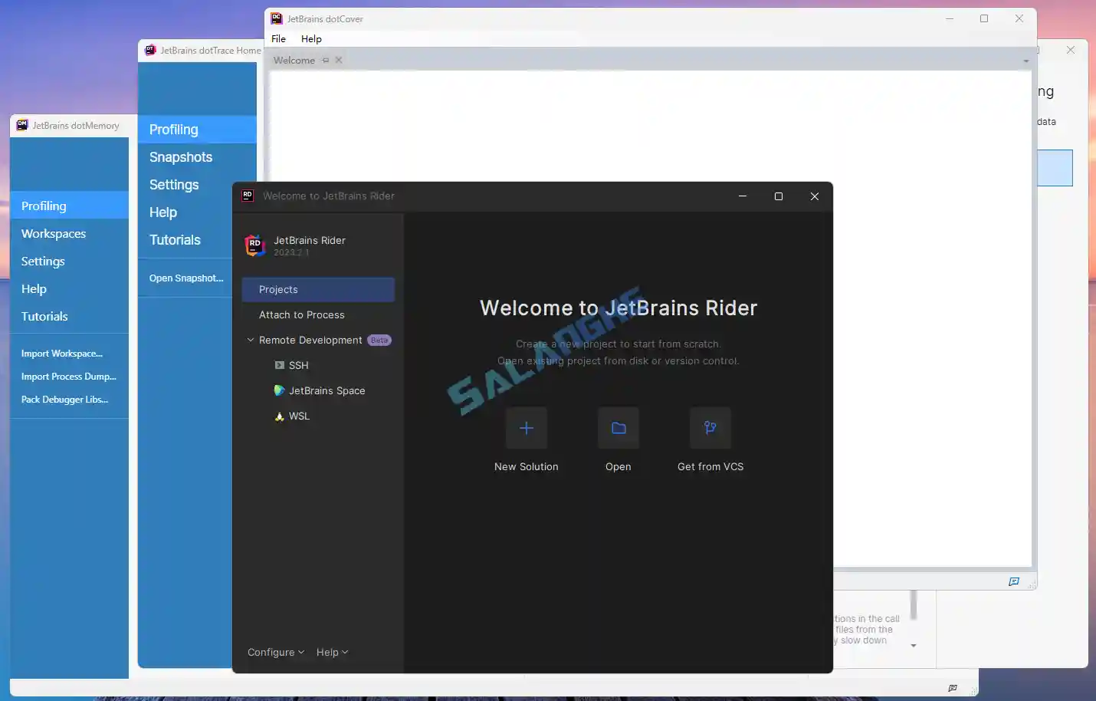Image resolution: width=1096 pixels, height=701 pixels.
Task: Maximize the Rider welcome window
Action: pyautogui.click(x=779, y=196)
